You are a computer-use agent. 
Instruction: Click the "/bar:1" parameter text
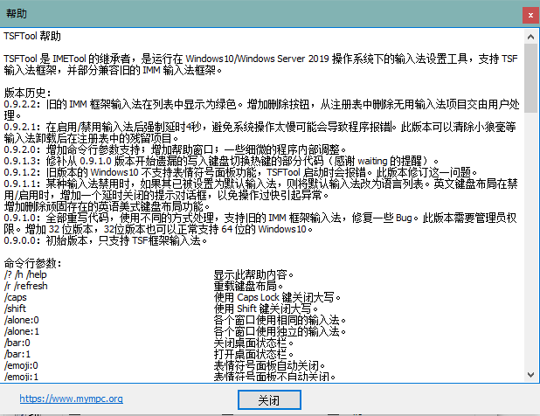click(17, 354)
